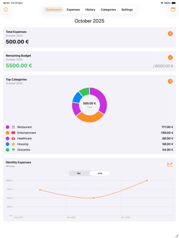Tap the blue segment of donut chart
This screenshot has width=179, height=238.
(x=77, y=98)
